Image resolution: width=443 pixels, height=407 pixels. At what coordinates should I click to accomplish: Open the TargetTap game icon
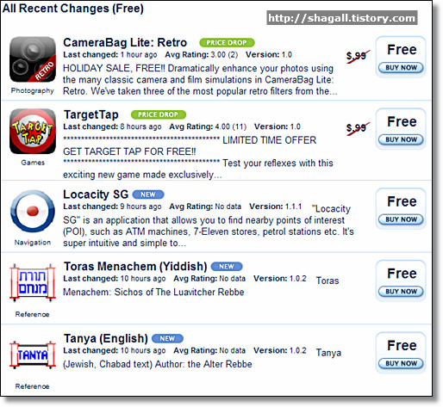(33, 132)
